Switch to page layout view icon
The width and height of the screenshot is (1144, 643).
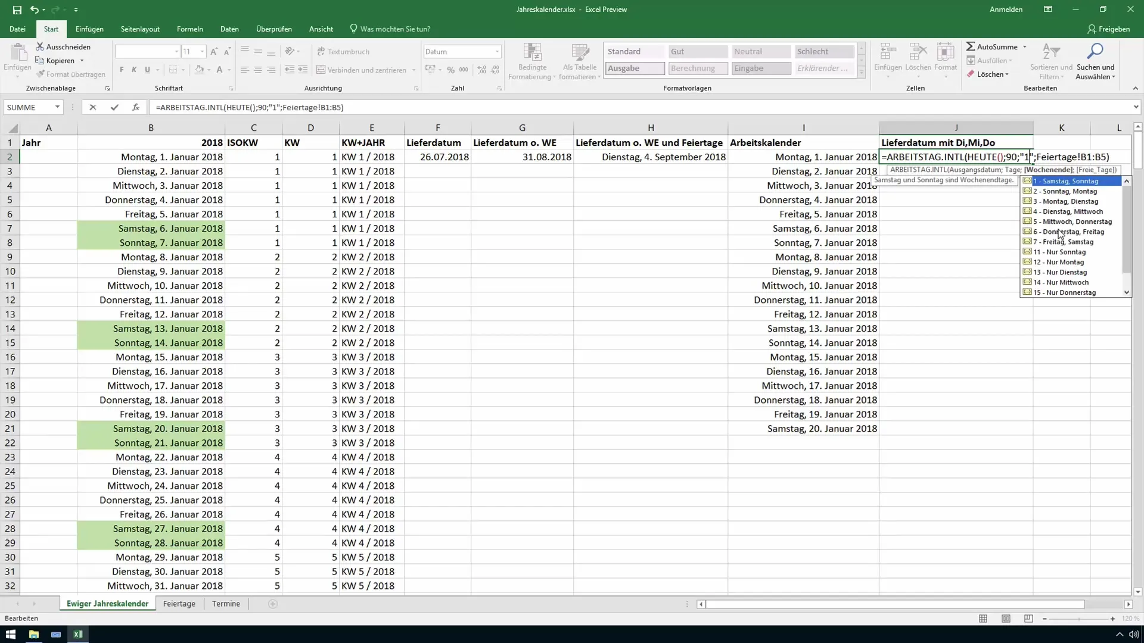(1006, 619)
